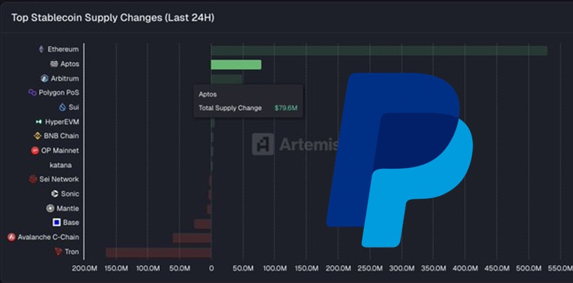Click the Arbitrum axis label

tap(65, 78)
